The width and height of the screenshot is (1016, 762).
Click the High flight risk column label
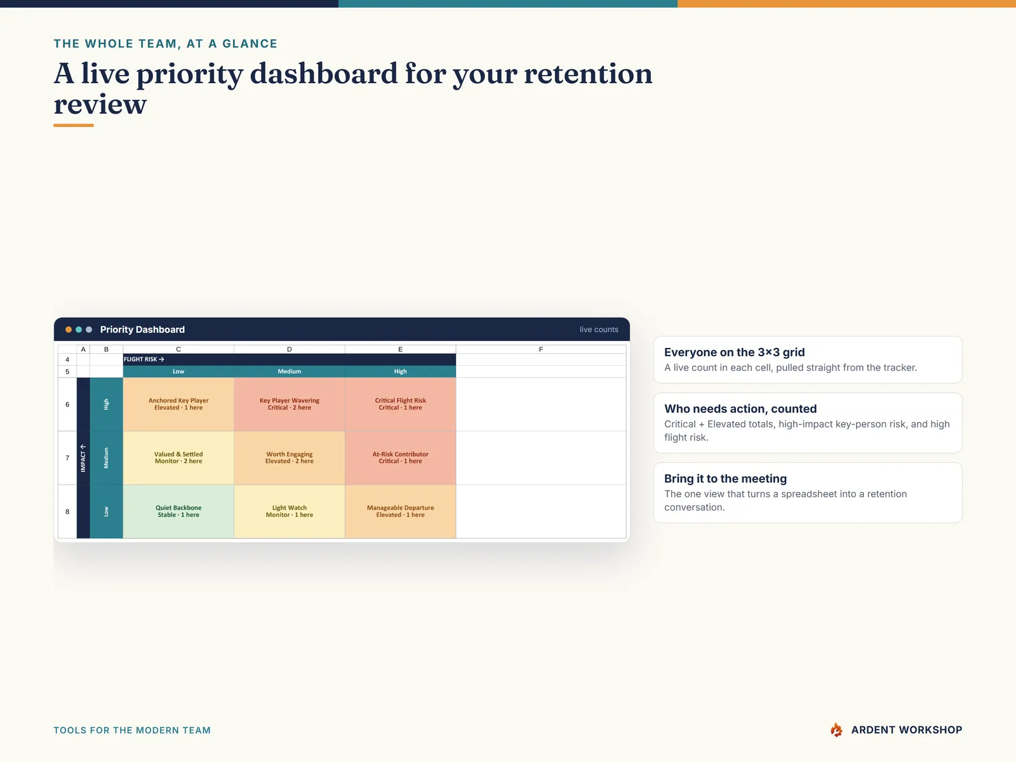point(401,371)
